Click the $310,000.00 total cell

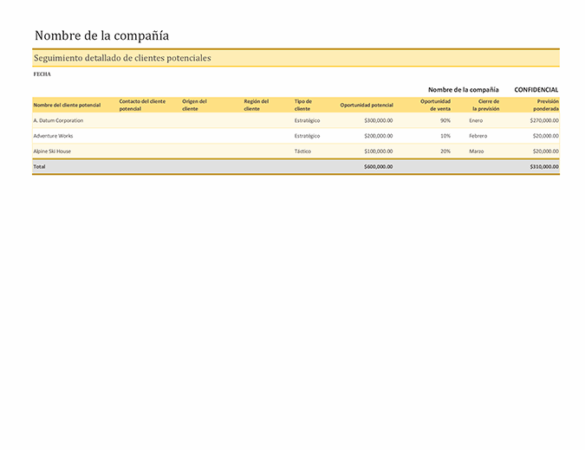pos(544,166)
